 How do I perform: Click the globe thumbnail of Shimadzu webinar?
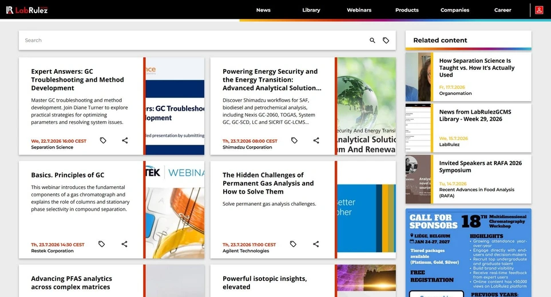click(366, 106)
